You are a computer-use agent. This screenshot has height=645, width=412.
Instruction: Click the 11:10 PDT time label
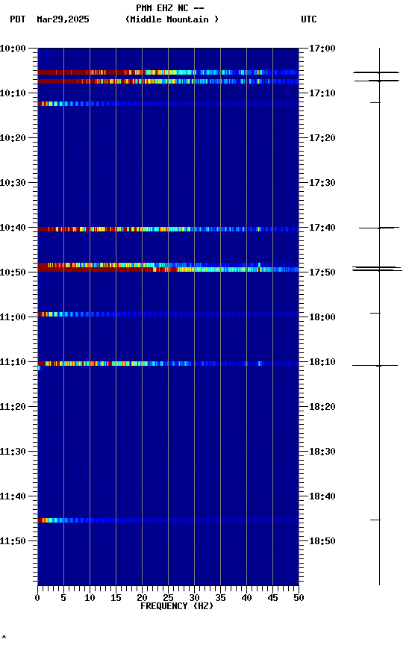(13, 362)
